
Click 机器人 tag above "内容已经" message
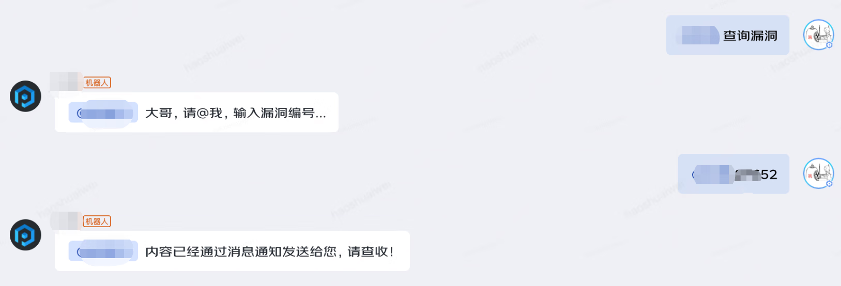coord(97,221)
